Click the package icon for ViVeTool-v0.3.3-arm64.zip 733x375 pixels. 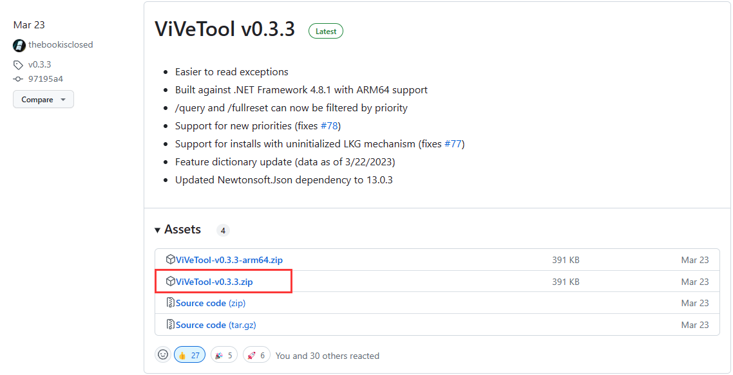coord(171,260)
